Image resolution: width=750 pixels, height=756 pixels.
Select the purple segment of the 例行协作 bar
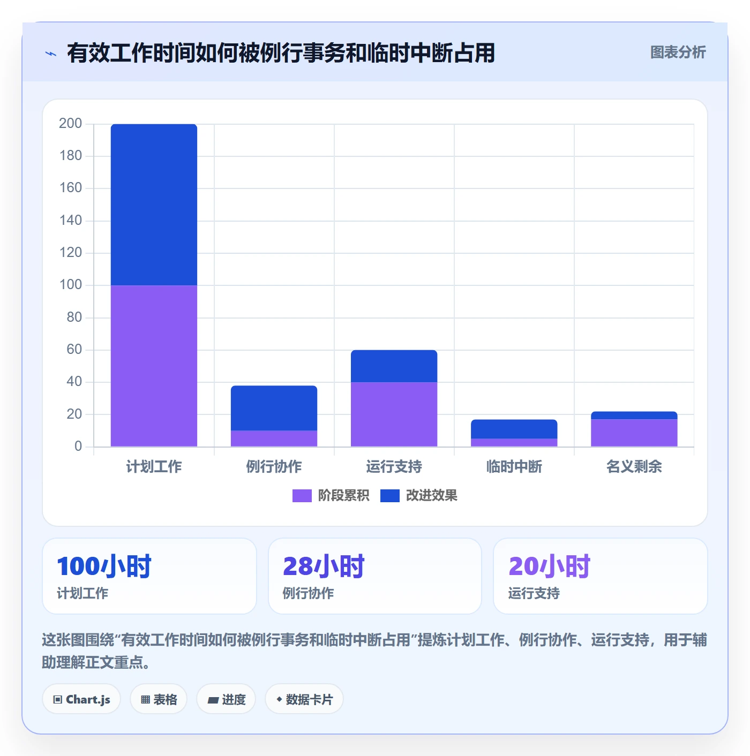tap(274, 439)
